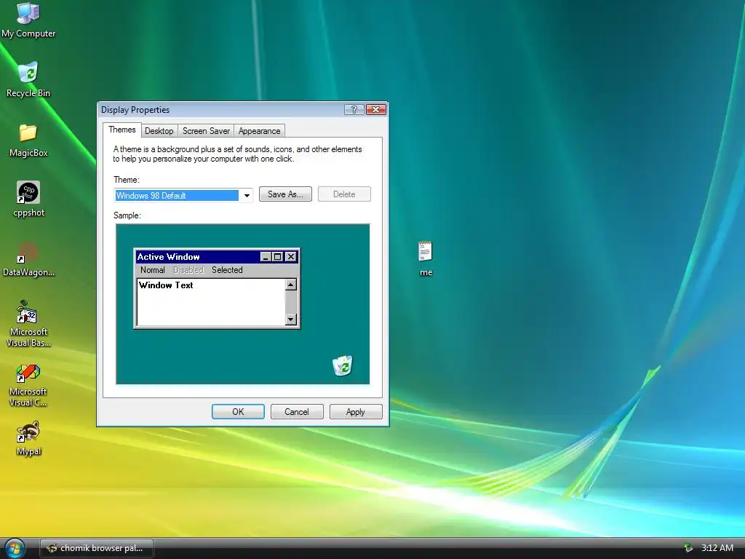Screen dimensions: 745x559
Task: Expand the Theme dropdown arrow
Action: (247, 195)
